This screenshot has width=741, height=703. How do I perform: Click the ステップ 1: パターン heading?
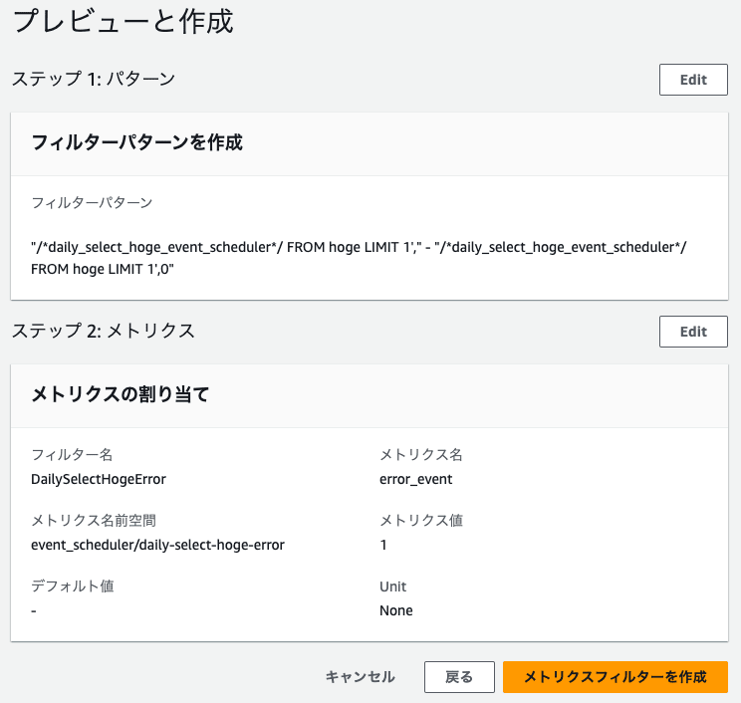point(94,79)
